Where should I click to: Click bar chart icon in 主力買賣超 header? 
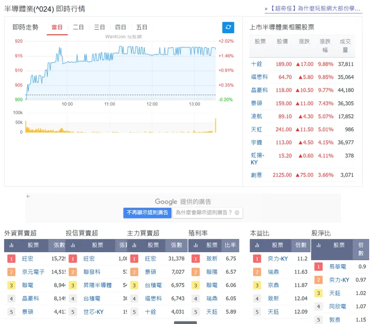click(134, 245)
